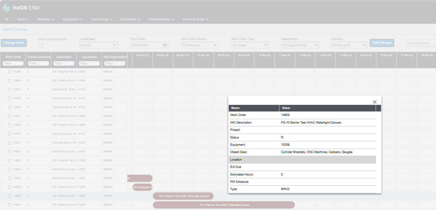
Task: Open the calendar picker in From Date field
Action: [x=165, y=45]
